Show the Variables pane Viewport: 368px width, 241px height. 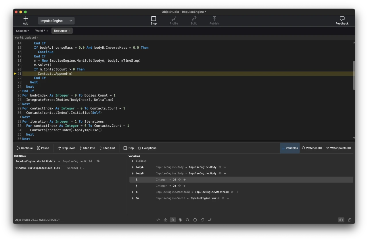pyautogui.click(x=290, y=148)
